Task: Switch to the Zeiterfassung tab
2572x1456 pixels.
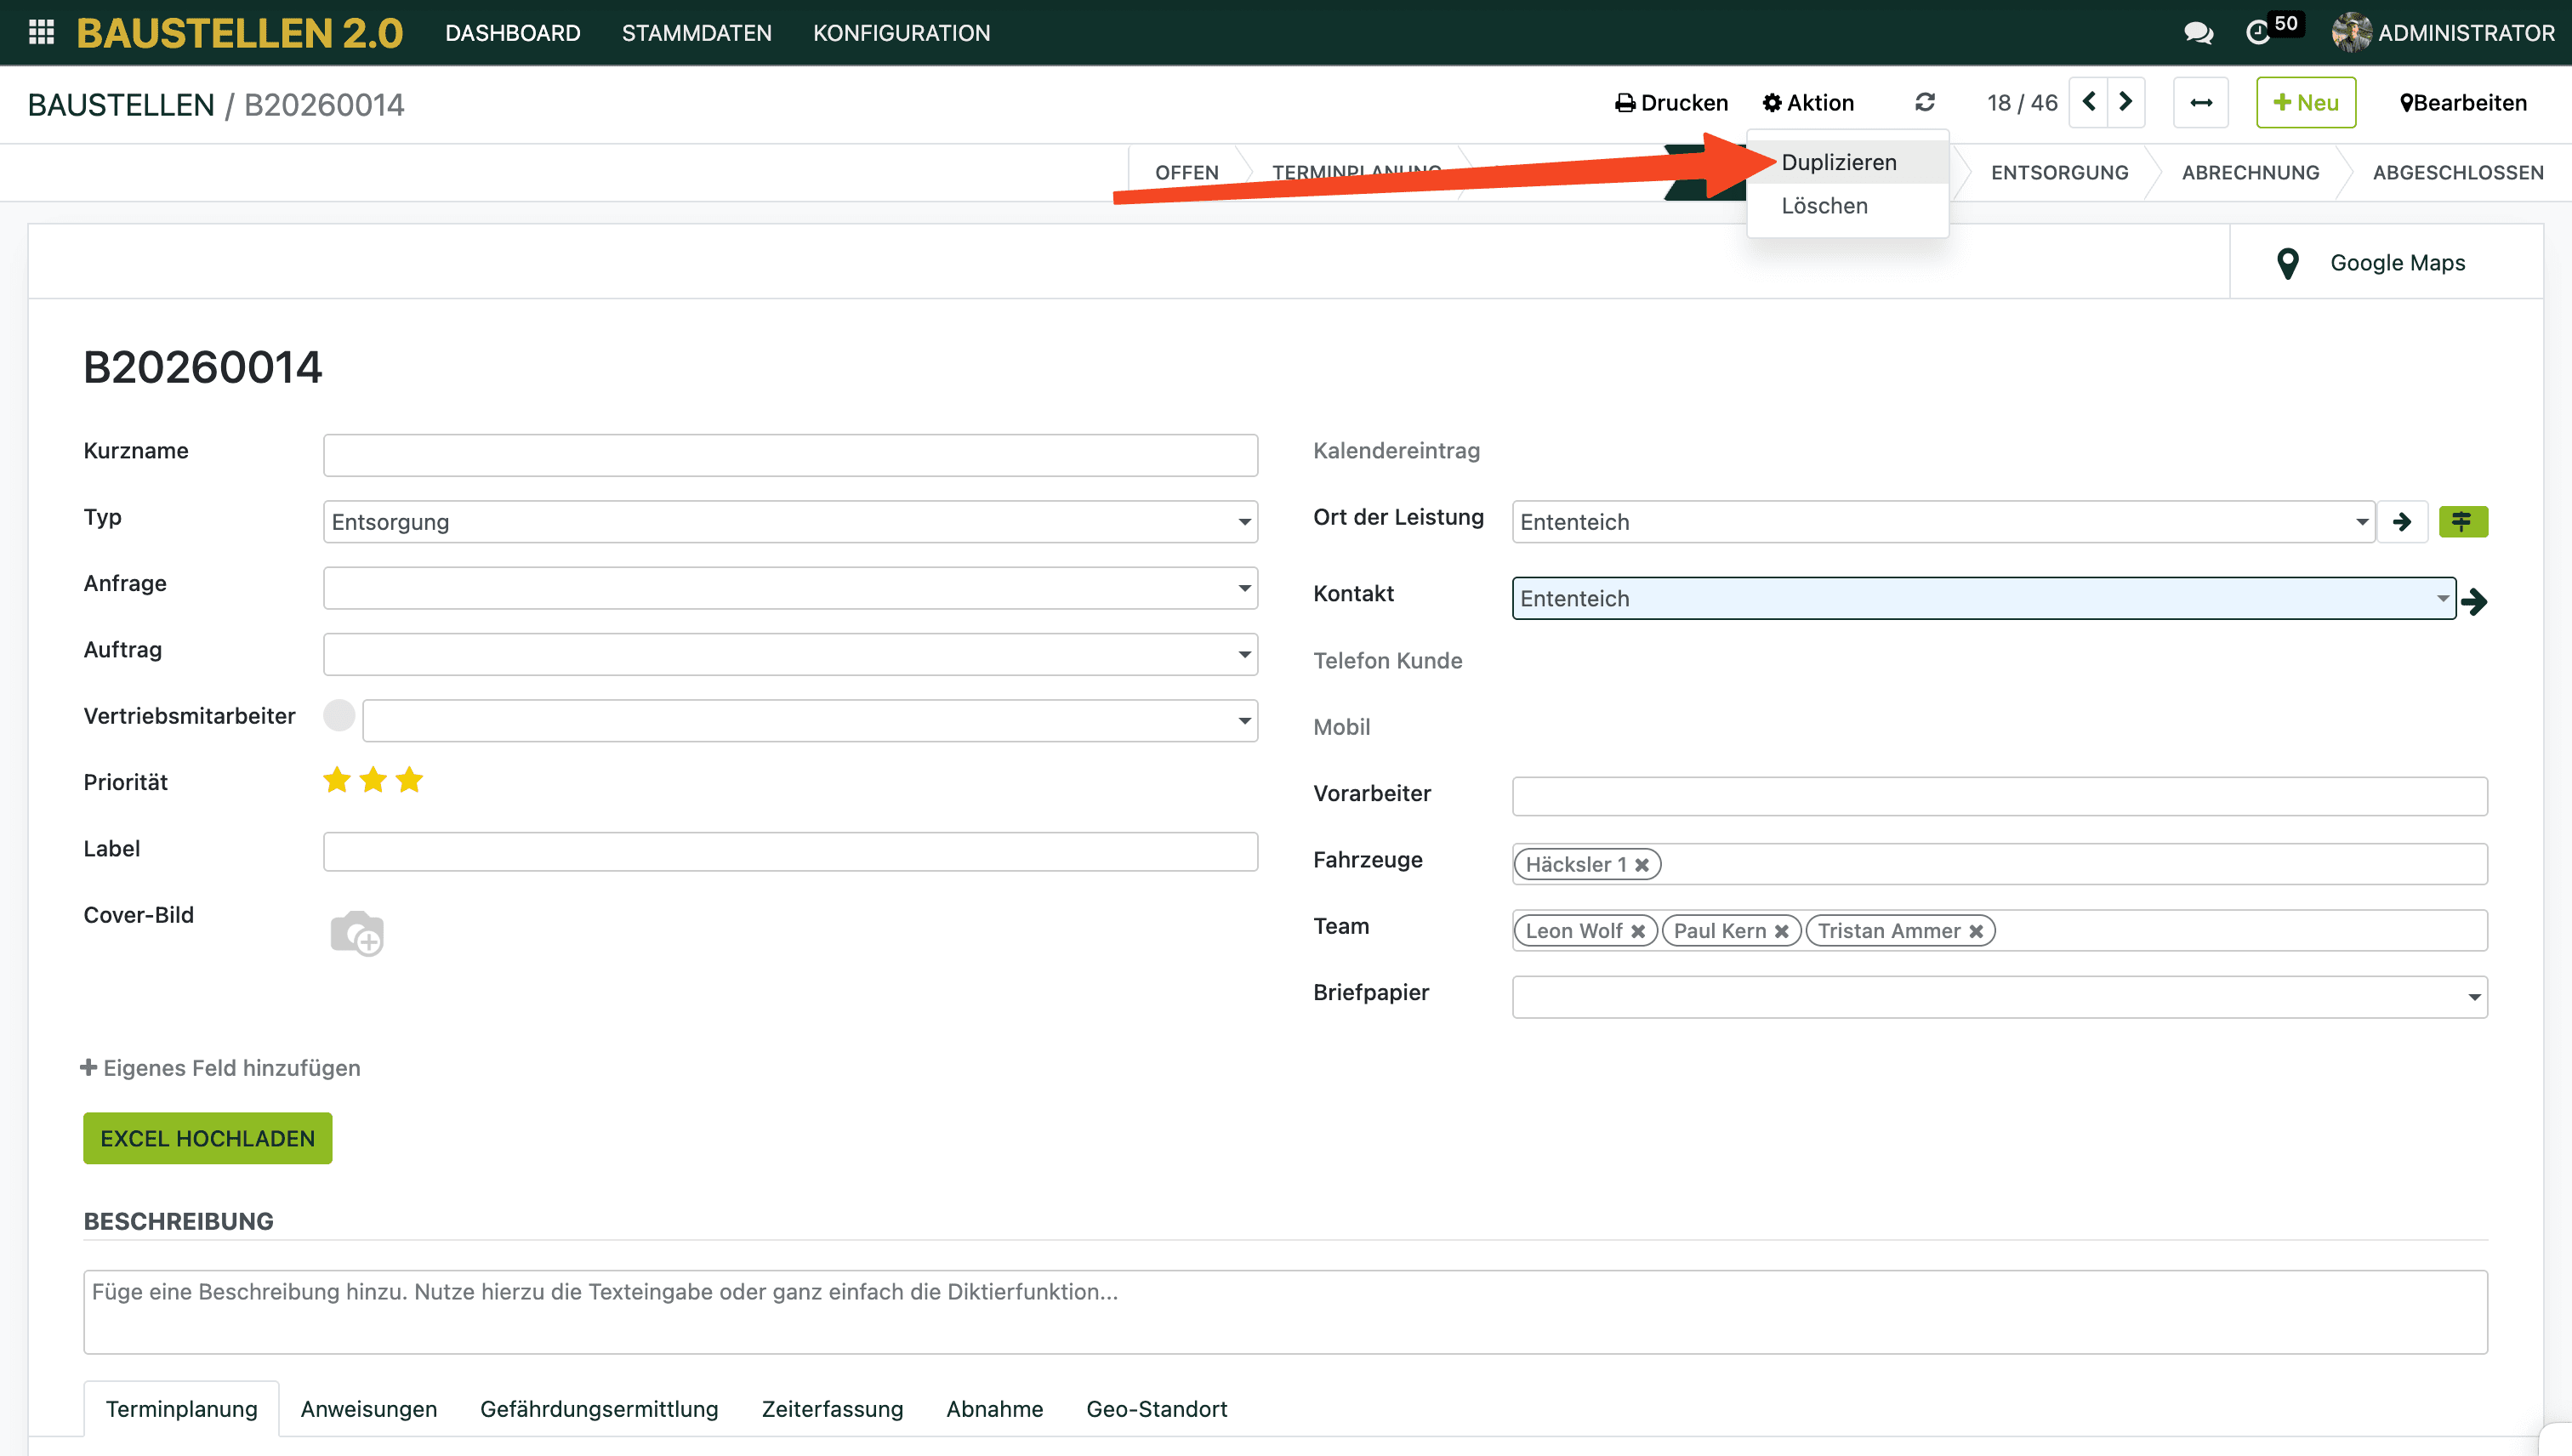Action: pos(832,1409)
